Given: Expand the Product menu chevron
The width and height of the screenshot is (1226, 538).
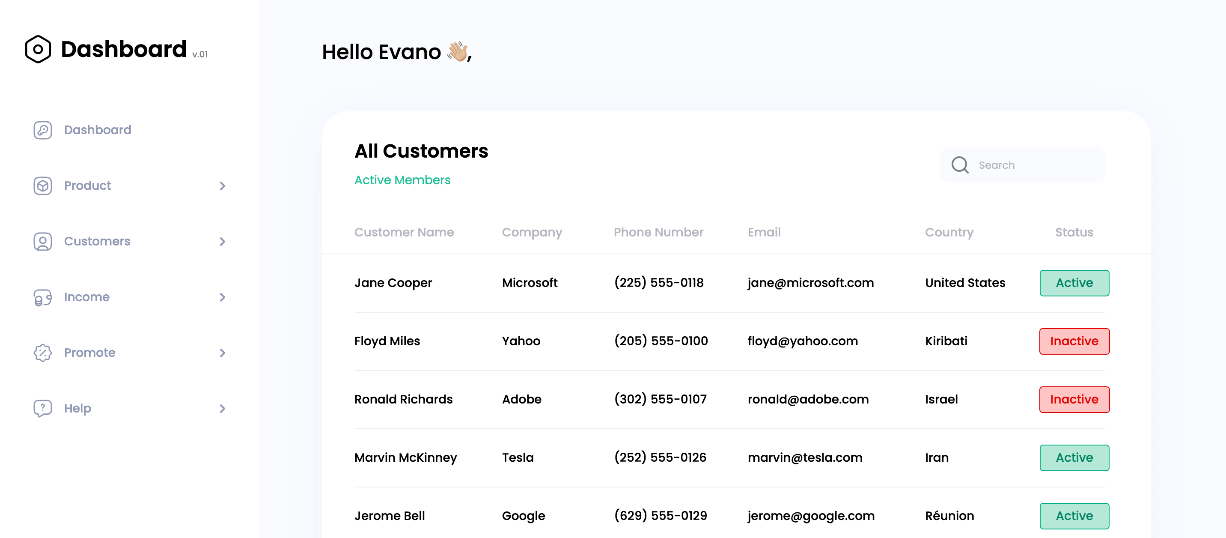Looking at the screenshot, I should coord(222,185).
